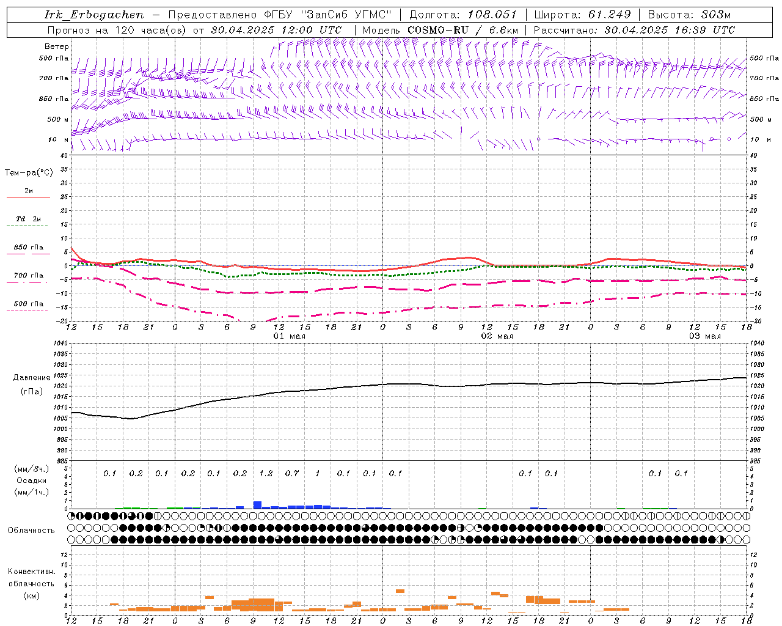
Task: Click the Облачность panel label
Action: (31, 530)
